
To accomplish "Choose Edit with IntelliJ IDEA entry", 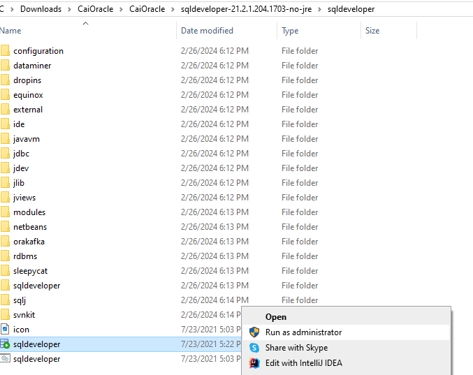I will (347, 363).
